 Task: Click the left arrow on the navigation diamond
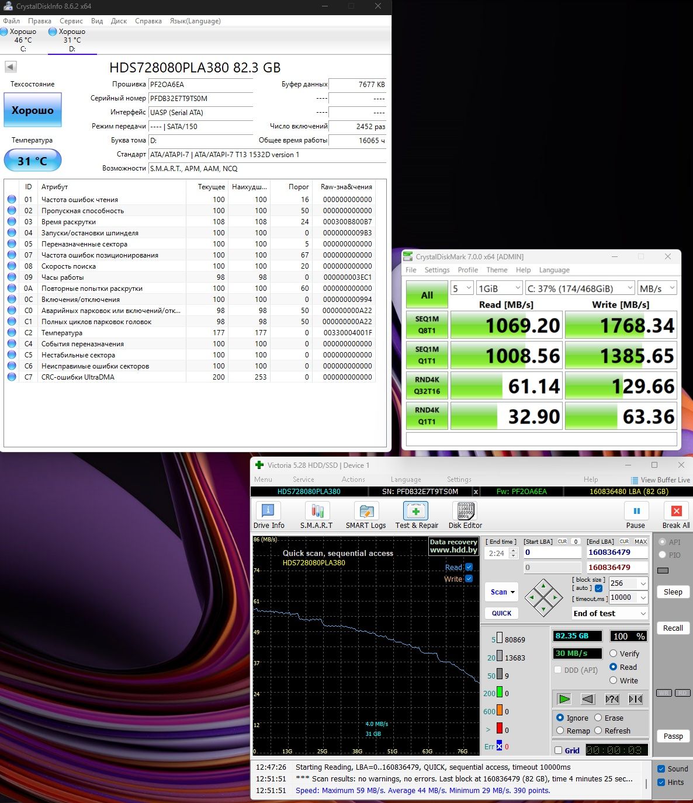pos(532,597)
